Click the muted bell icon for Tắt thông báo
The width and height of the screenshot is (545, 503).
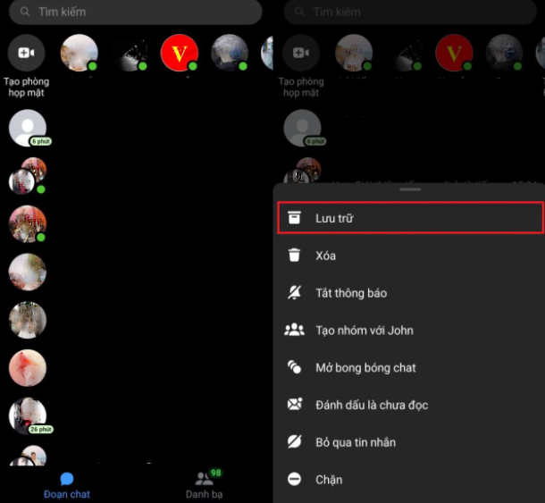pos(294,293)
